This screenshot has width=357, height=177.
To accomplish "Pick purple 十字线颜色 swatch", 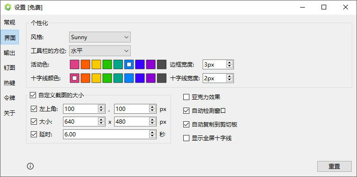I will click(151, 78).
